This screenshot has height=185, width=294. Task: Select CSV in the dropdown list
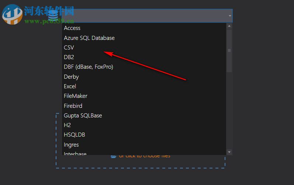click(x=144, y=48)
